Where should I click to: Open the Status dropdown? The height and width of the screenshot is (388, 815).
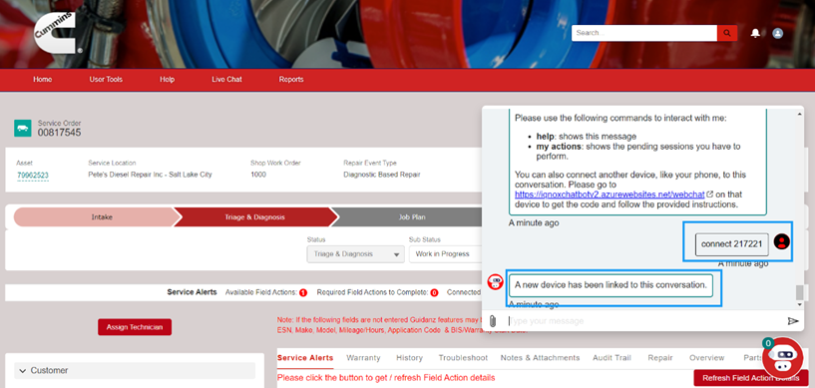click(355, 254)
